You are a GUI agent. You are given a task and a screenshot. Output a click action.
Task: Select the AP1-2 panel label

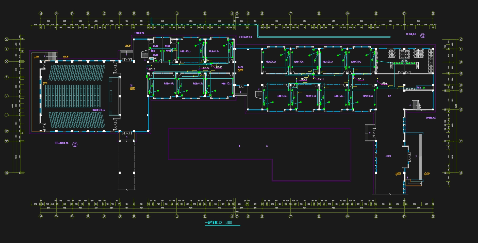[x=219, y=67]
